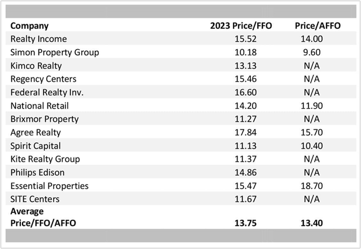
Task: Select the Regency Centers company name
Action: pyautogui.click(x=43, y=79)
